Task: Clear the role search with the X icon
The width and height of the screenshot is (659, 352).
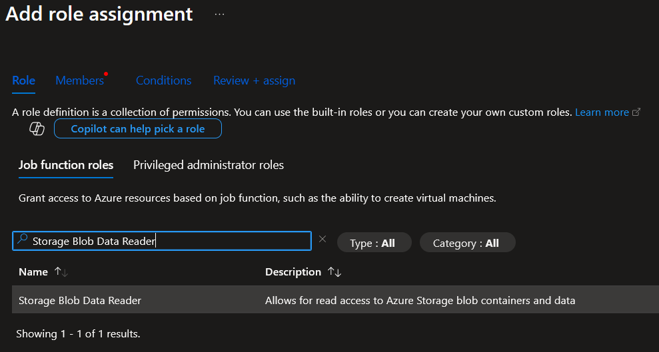Action: coord(323,239)
